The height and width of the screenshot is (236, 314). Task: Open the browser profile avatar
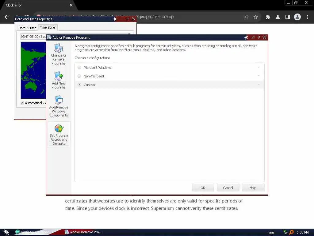(297, 17)
